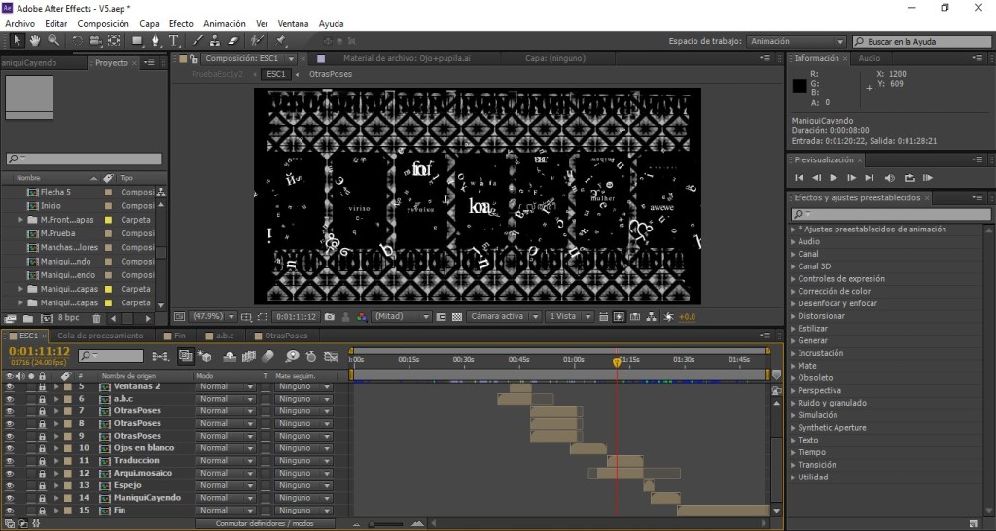Take snapshot with viewer camera icon
The height and width of the screenshot is (531, 996).
pos(331,316)
